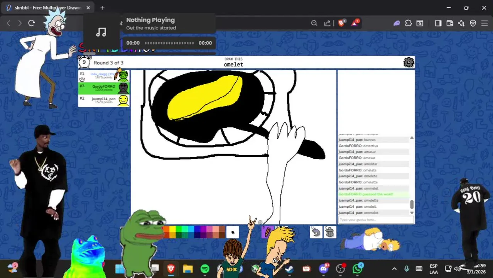Undo the last drawing stroke
Image resolution: width=493 pixels, height=278 pixels.
tap(316, 232)
